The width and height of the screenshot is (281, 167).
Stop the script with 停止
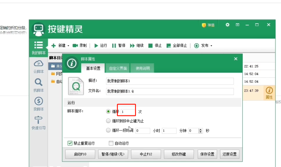tap(155, 46)
